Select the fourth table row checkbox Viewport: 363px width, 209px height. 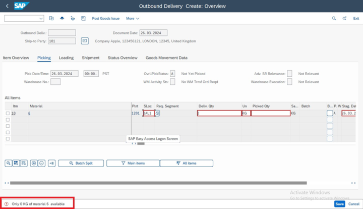pos(8,132)
